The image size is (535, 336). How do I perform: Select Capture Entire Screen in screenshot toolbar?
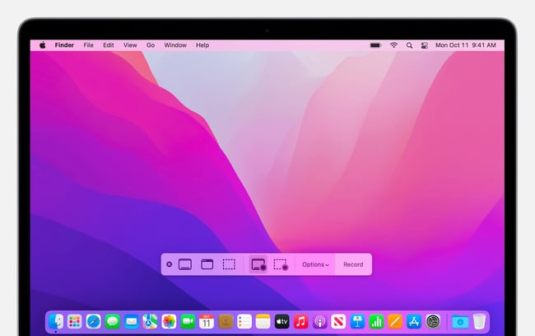pos(185,264)
